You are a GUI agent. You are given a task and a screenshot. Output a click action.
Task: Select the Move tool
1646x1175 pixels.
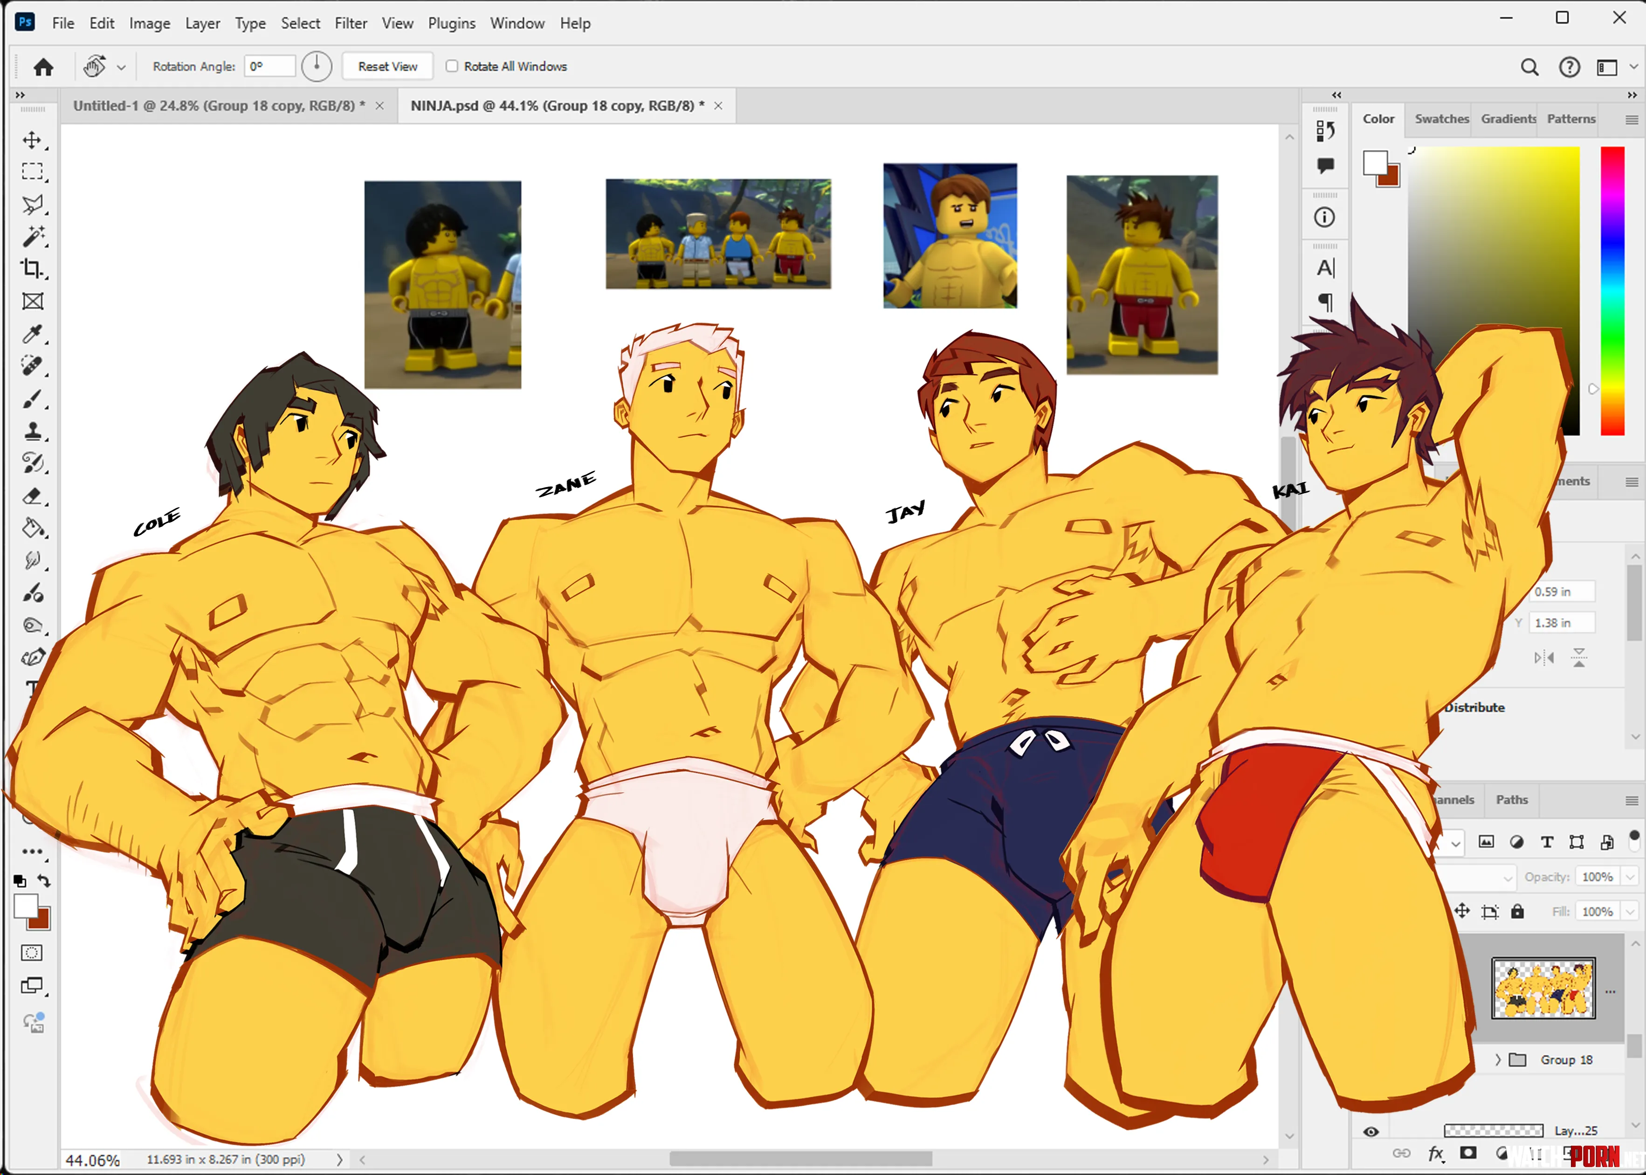click(x=32, y=140)
